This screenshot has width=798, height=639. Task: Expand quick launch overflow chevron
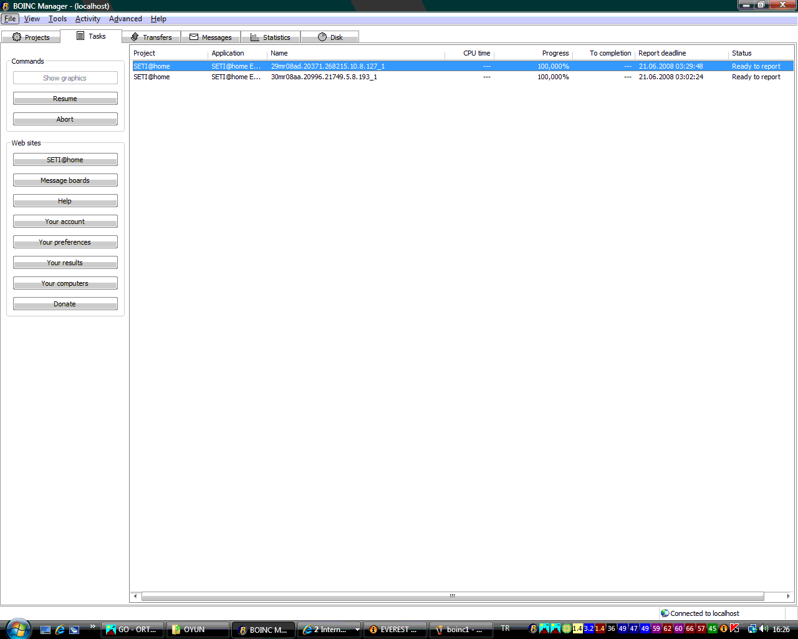click(93, 626)
